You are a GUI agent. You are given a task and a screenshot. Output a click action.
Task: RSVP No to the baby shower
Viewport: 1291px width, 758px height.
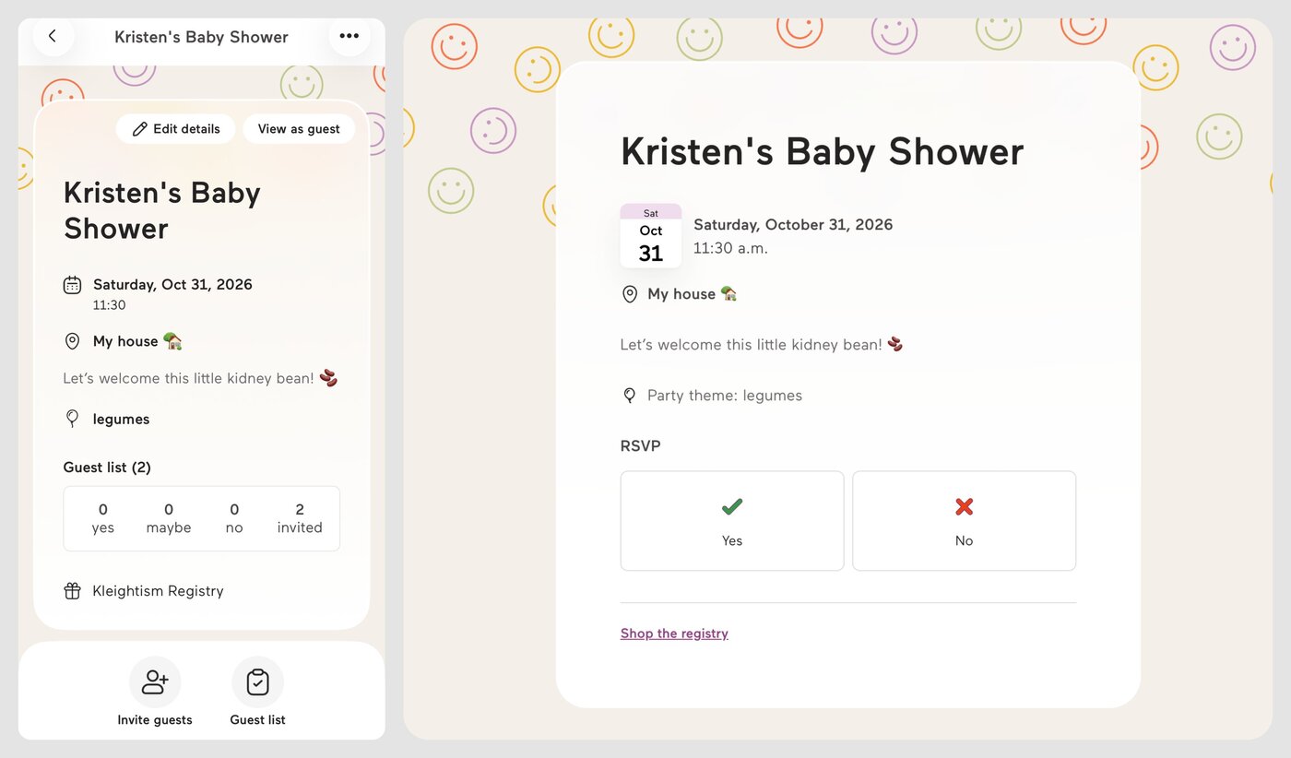(x=964, y=521)
